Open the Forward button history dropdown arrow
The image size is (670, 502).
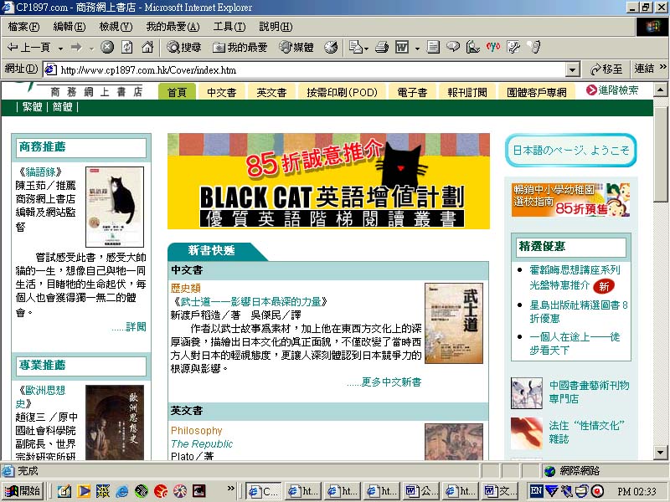pos(91,48)
